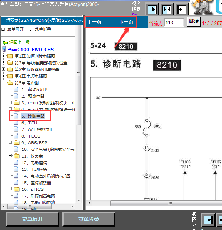The image size is (222, 230).
Task: Open 10、安全气囊 tree item
Action: [49, 149]
